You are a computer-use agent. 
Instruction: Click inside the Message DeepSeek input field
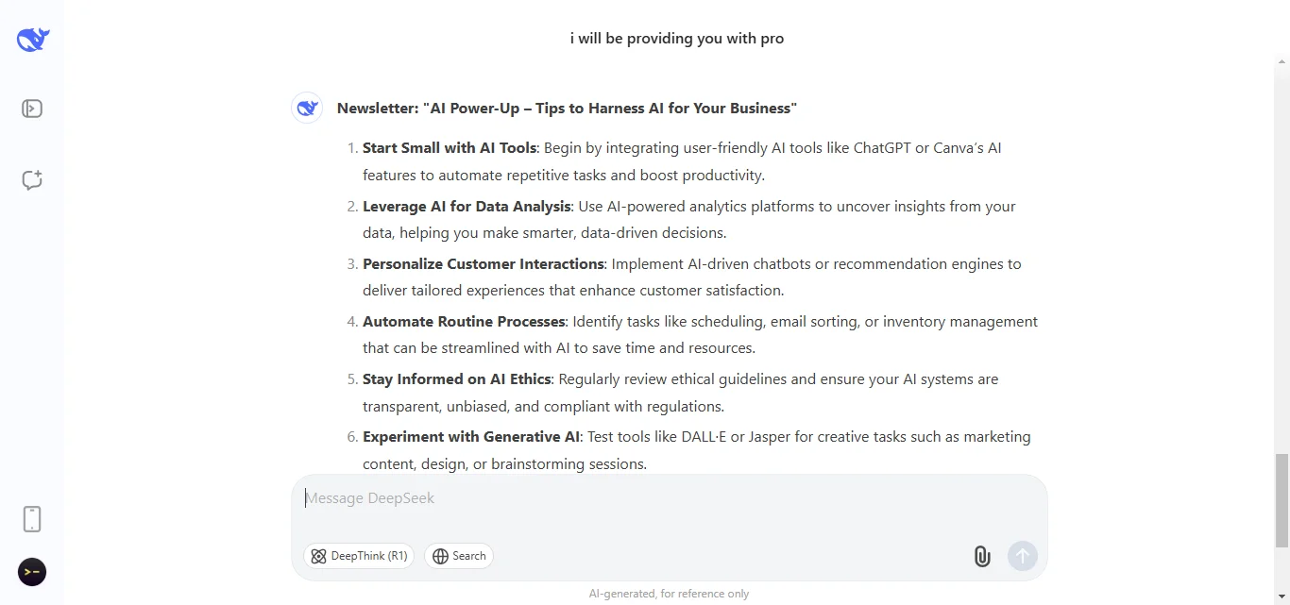pos(661,497)
